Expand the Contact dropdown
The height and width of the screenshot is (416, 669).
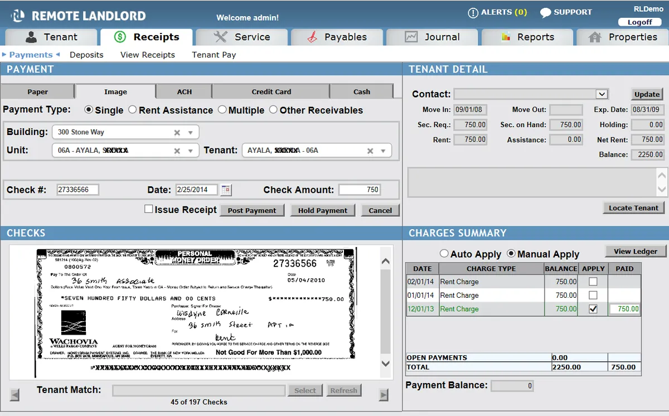click(x=602, y=94)
